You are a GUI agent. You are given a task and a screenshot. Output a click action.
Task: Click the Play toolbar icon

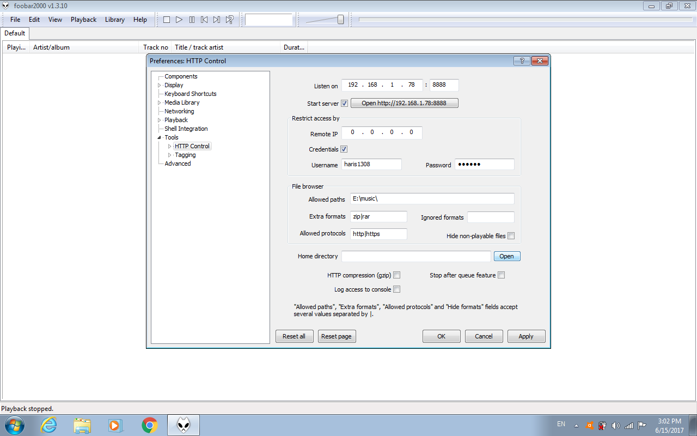[179, 20]
